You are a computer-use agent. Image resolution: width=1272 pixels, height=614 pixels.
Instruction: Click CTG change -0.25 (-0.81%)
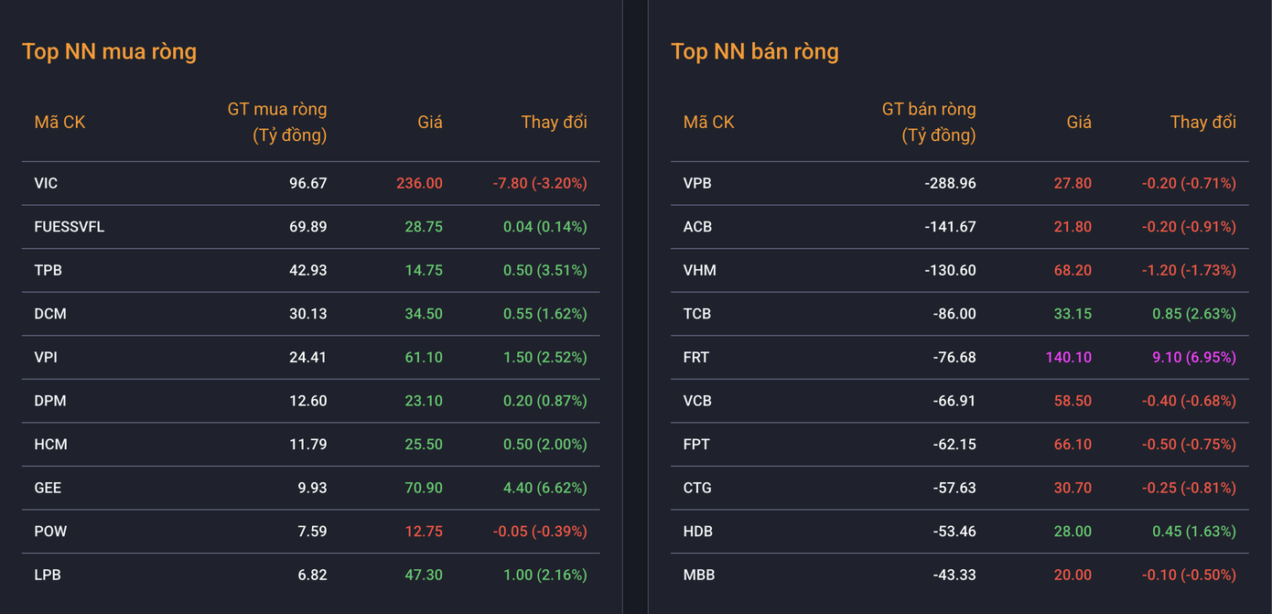(x=1189, y=488)
